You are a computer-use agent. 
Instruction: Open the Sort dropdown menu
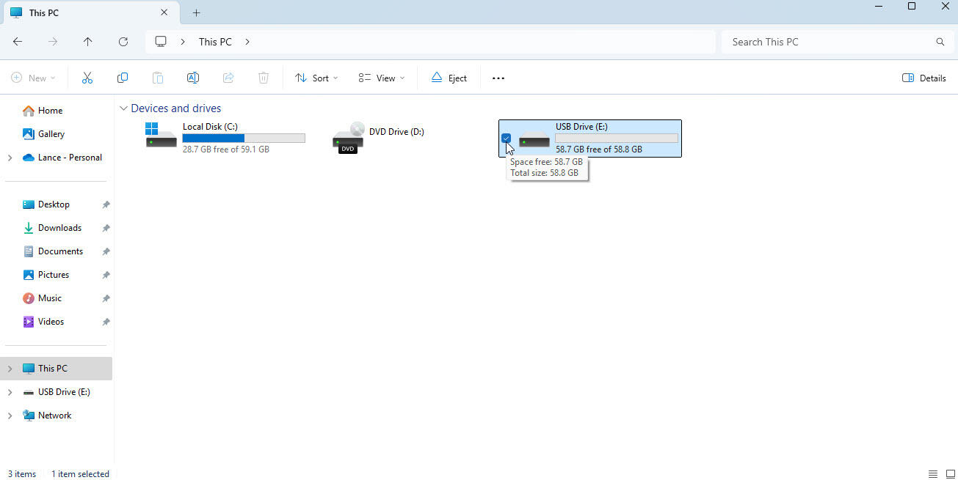[316, 78]
